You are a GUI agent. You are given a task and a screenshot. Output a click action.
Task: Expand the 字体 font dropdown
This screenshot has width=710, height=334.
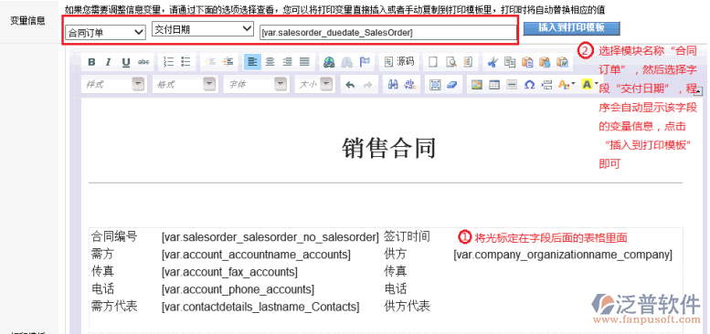tap(256, 85)
